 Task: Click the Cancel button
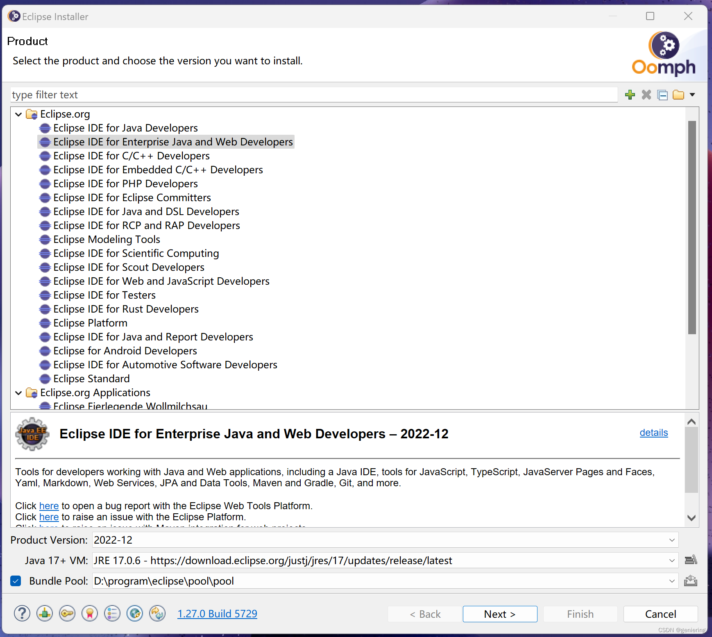click(660, 614)
